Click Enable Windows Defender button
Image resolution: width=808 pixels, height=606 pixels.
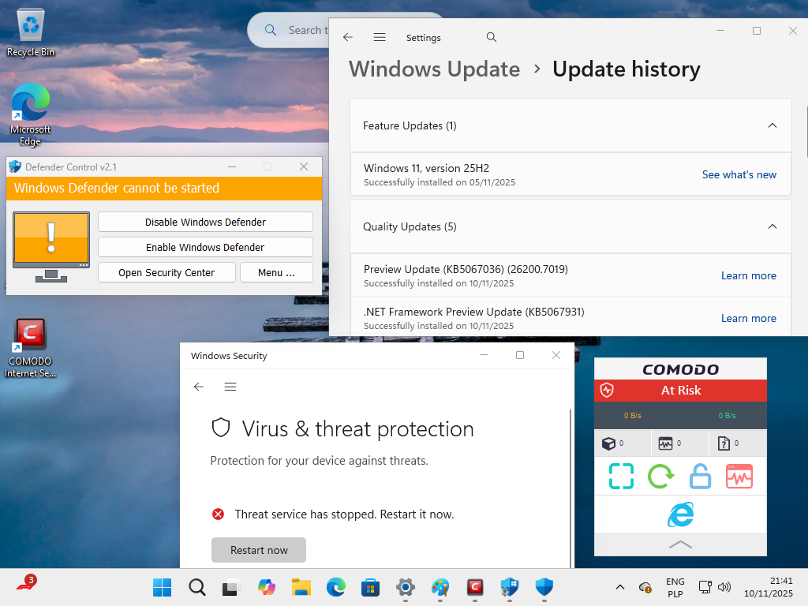click(206, 247)
